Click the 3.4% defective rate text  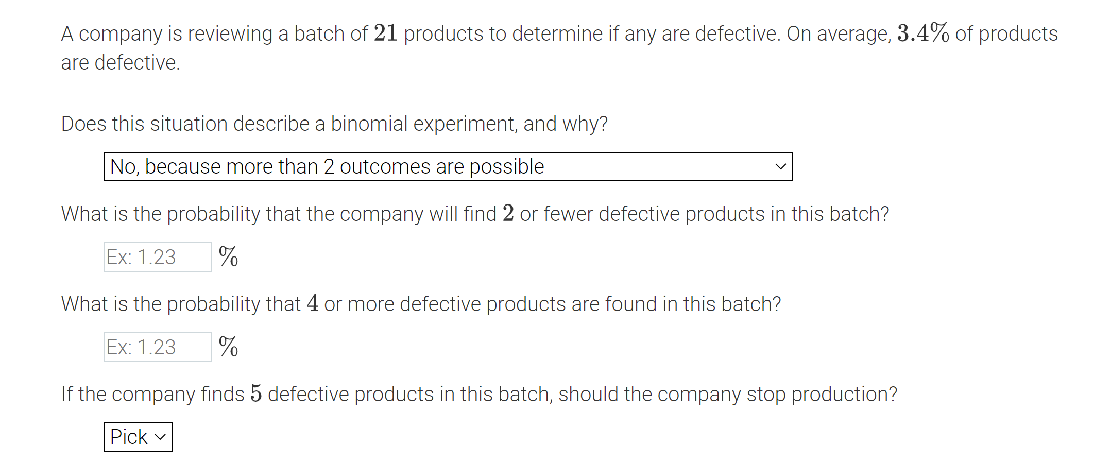click(922, 33)
